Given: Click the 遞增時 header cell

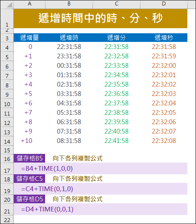Looking at the screenshot, I should [x=69, y=38].
